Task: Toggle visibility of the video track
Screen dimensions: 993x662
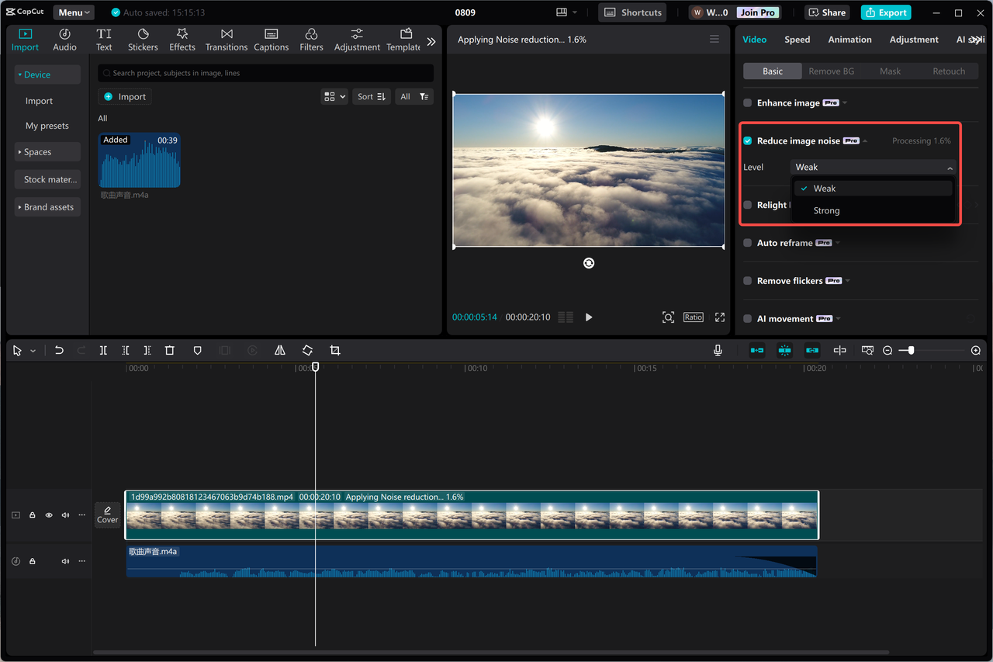Action: [x=48, y=515]
